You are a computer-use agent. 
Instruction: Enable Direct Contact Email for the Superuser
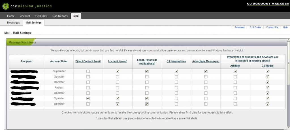pos(88,71)
